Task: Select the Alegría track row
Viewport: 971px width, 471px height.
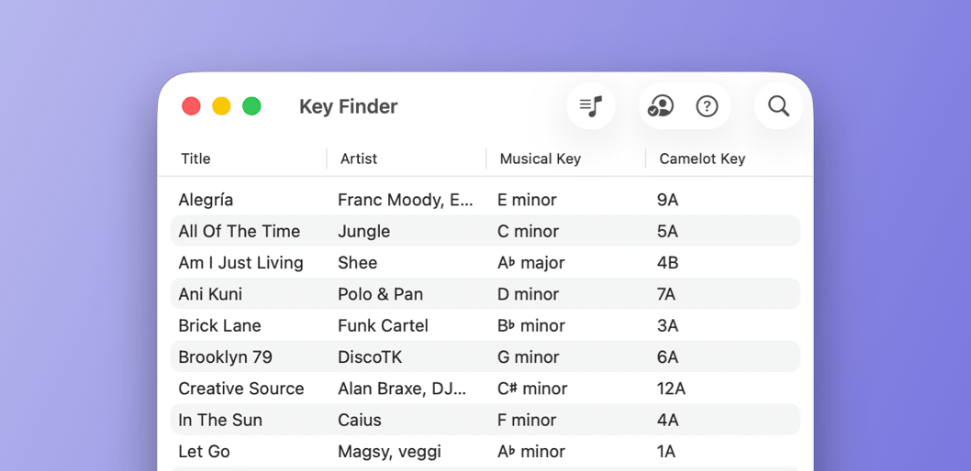Action: tap(206, 200)
